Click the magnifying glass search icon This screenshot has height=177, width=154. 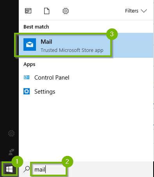(27, 169)
